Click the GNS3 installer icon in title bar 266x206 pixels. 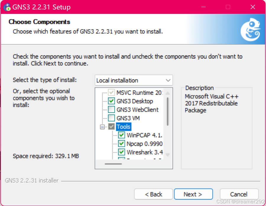coord(7,7)
